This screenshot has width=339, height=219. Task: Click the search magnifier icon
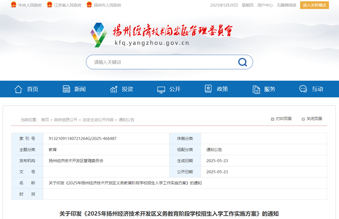[x=242, y=62]
